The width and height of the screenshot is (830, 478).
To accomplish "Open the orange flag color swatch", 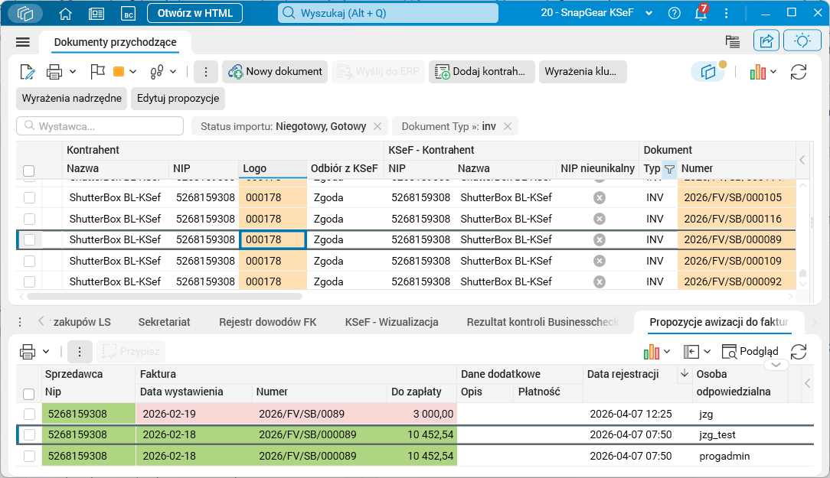I will point(119,72).
